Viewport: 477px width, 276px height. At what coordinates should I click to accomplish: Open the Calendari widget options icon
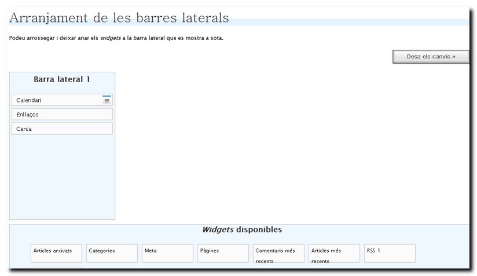[107, 100]
